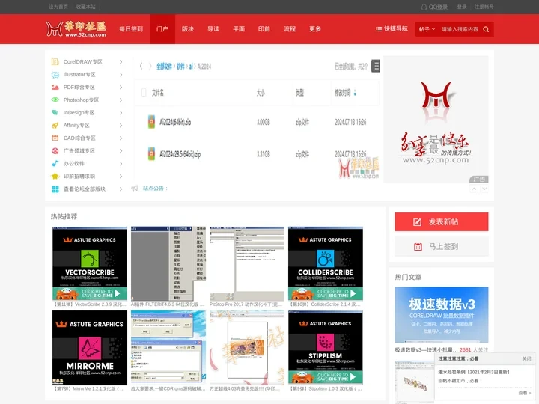The image size is (539, 404).
Task: Click the 全部文件 breadcrumb link
Action: click(x=164, y=67)
